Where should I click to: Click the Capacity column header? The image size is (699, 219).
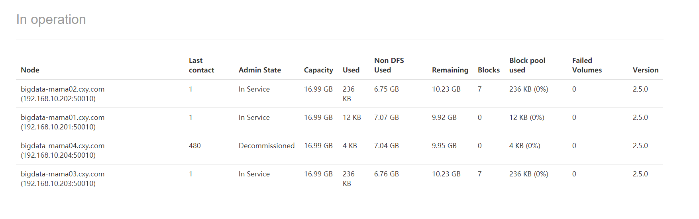(318, 70)
